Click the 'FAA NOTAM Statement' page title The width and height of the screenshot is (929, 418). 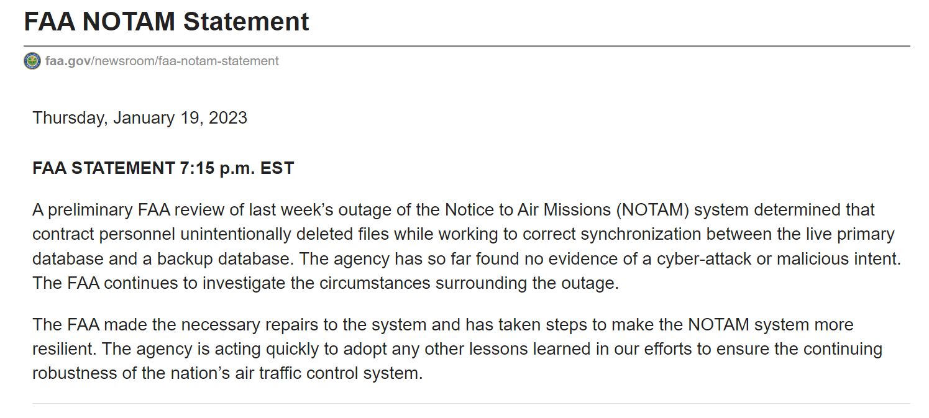click(167, 22)
